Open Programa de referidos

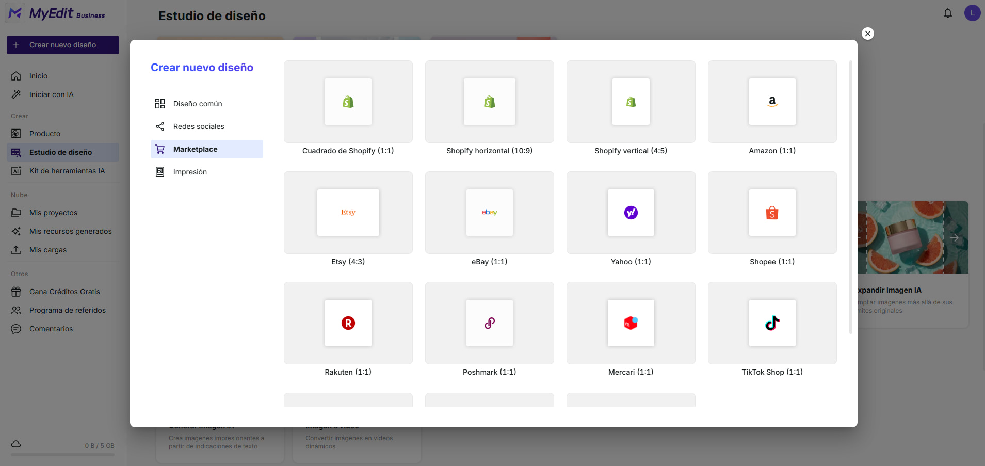63,310
